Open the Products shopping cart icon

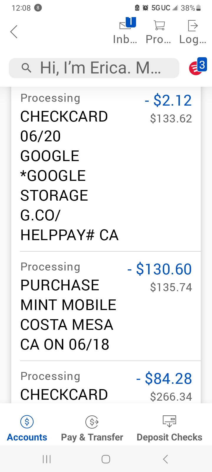tap(159, 25)
